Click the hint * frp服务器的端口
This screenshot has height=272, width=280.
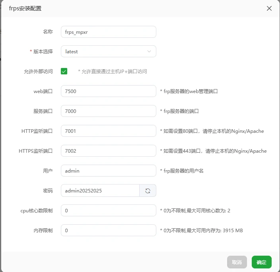[x=179, y=111]
